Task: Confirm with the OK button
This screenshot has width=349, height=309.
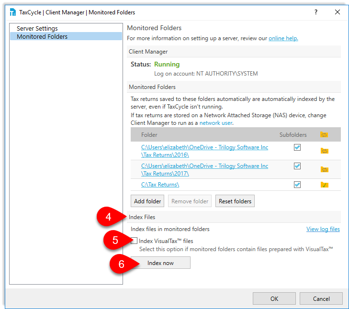Action: (274, 298)
